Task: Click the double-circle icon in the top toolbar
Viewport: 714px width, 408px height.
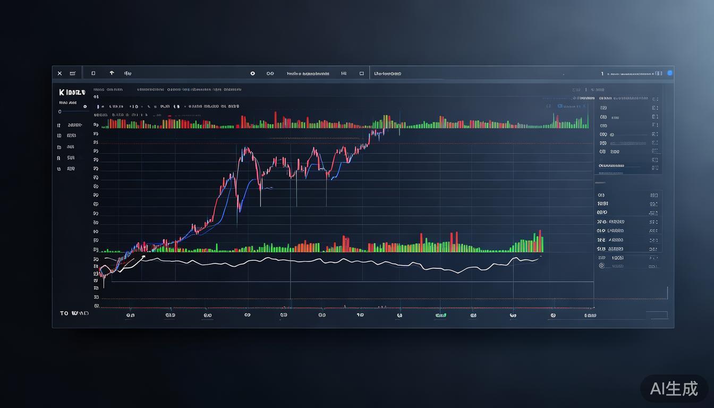Action: 270,74
